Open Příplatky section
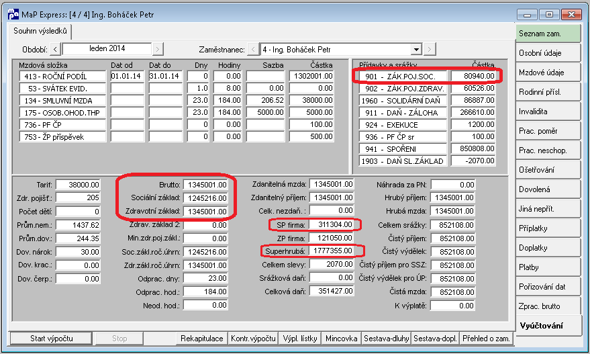Viewport: 590px width, 354px height. pos(548,228)
